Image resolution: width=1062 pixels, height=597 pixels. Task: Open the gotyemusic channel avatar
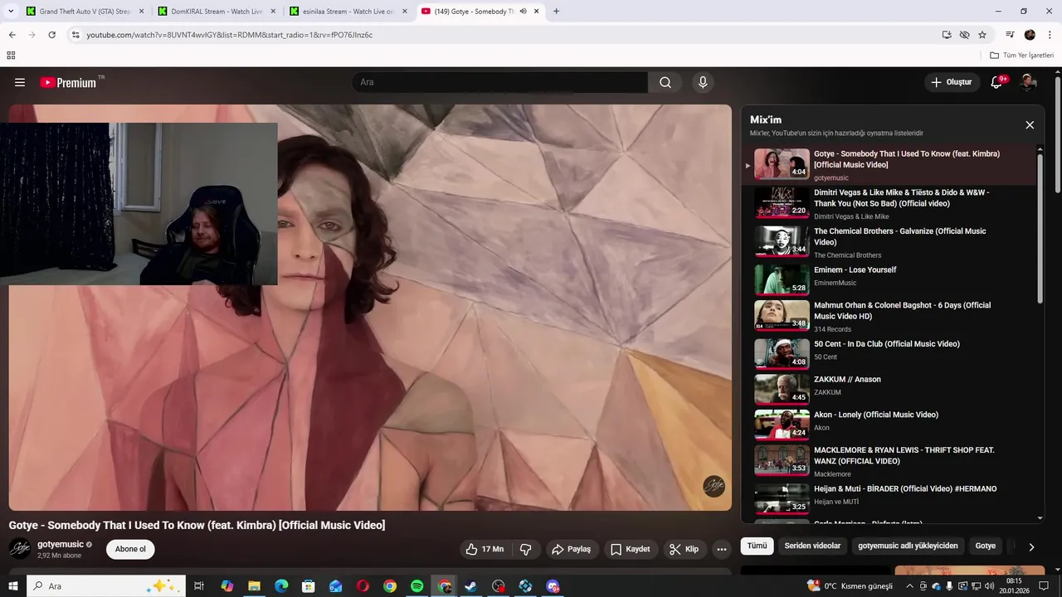coord(20,549)
